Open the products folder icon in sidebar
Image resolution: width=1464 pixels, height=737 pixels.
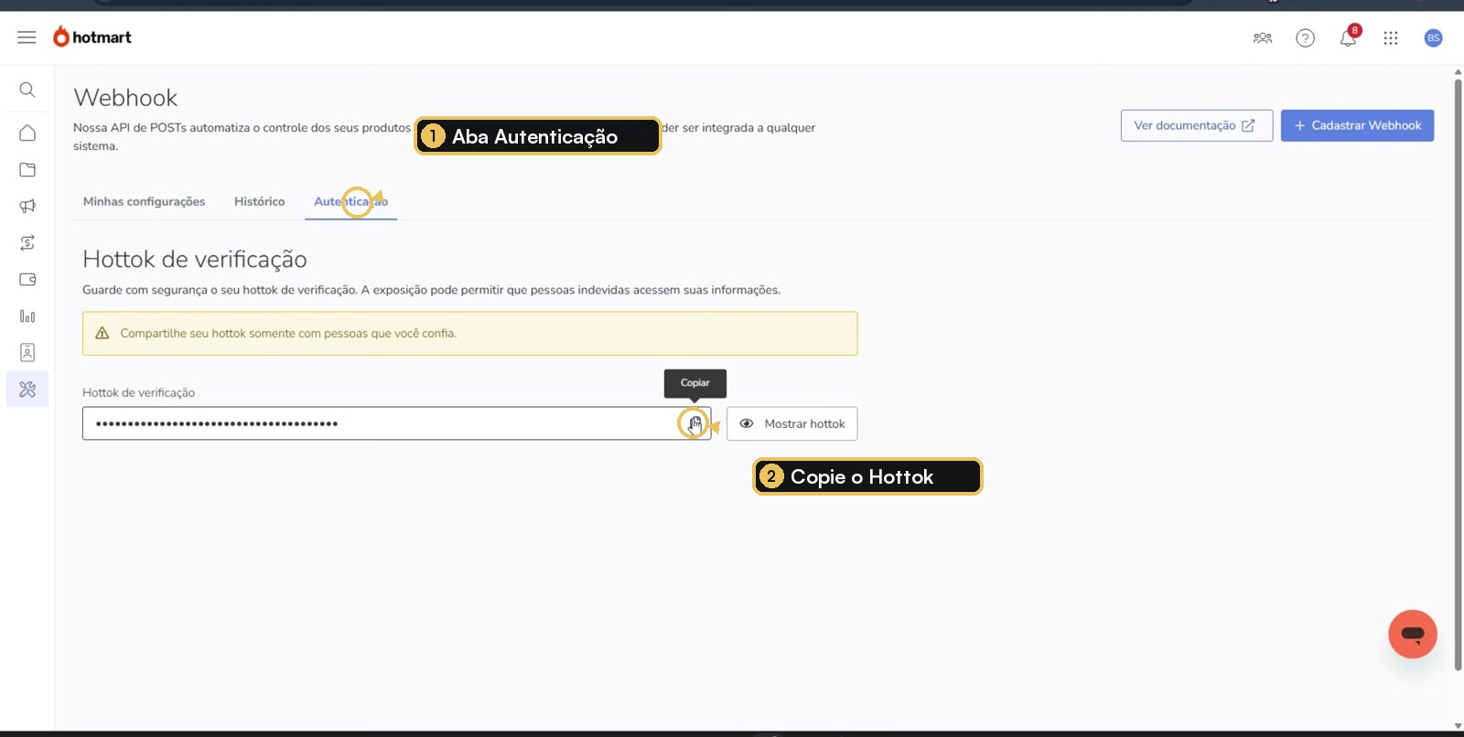27,170
